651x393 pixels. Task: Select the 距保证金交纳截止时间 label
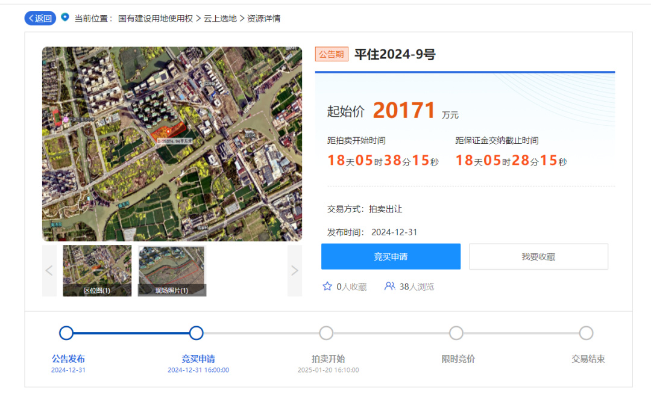tap(497, 141)
